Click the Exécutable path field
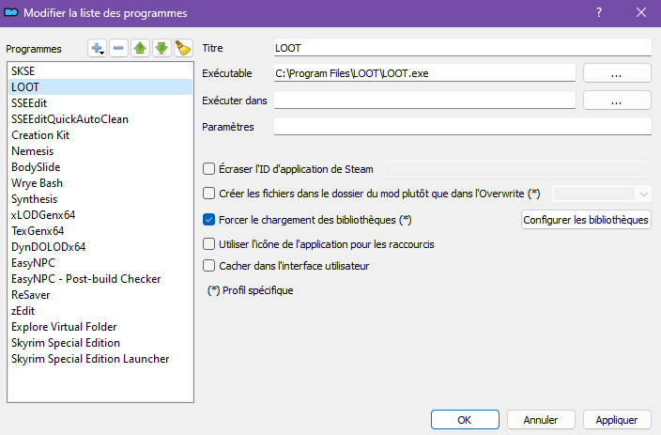This screenshot has width=661, height=435. (424, 73)
